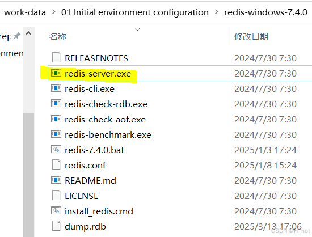Select the redis-check-rdb.exe file name
312x237 pixels.
click(x=106, y=104)
